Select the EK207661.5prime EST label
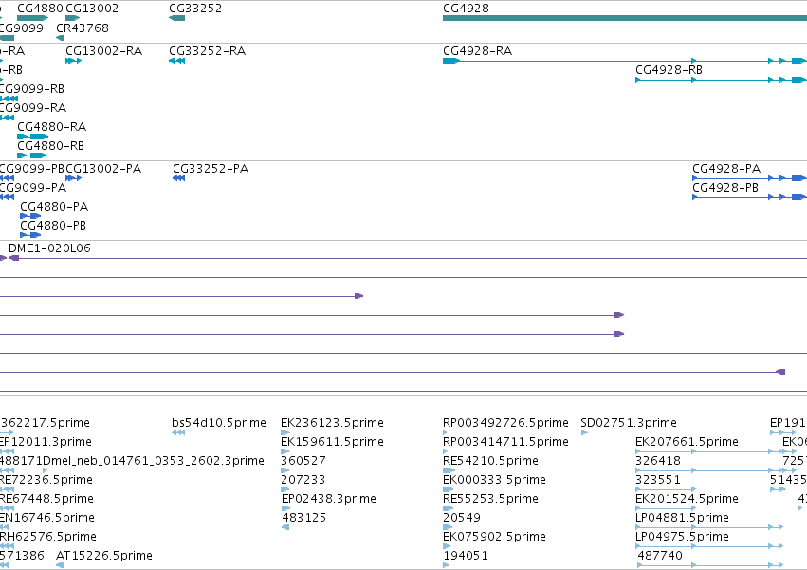 [x=687, y=442]
